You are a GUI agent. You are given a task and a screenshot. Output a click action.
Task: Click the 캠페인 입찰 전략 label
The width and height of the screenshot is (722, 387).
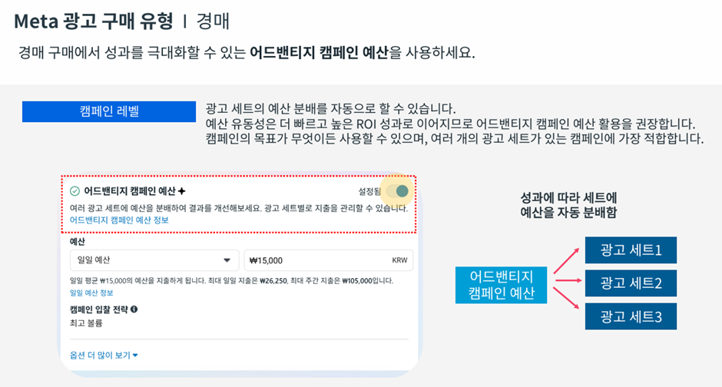coord(98,309)
